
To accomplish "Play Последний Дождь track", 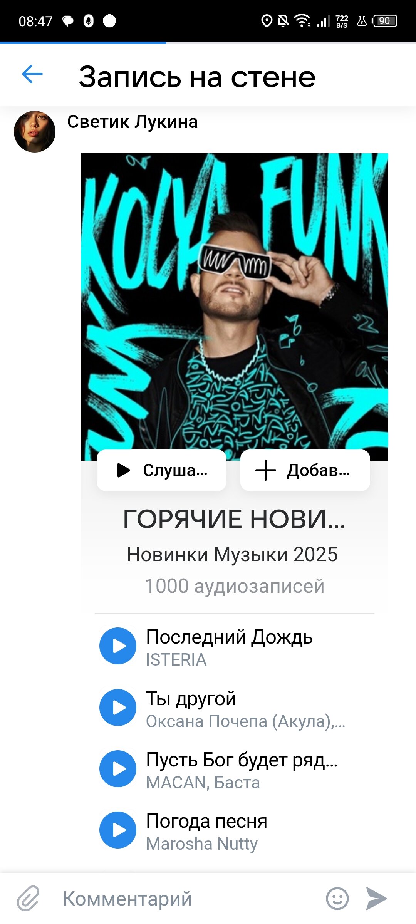I will (118, 646).
